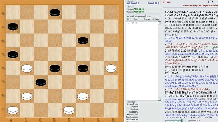218x122 pixels.
Task: Jump to move '17. ... d8-e7' in notation
Action: [171, 73]
